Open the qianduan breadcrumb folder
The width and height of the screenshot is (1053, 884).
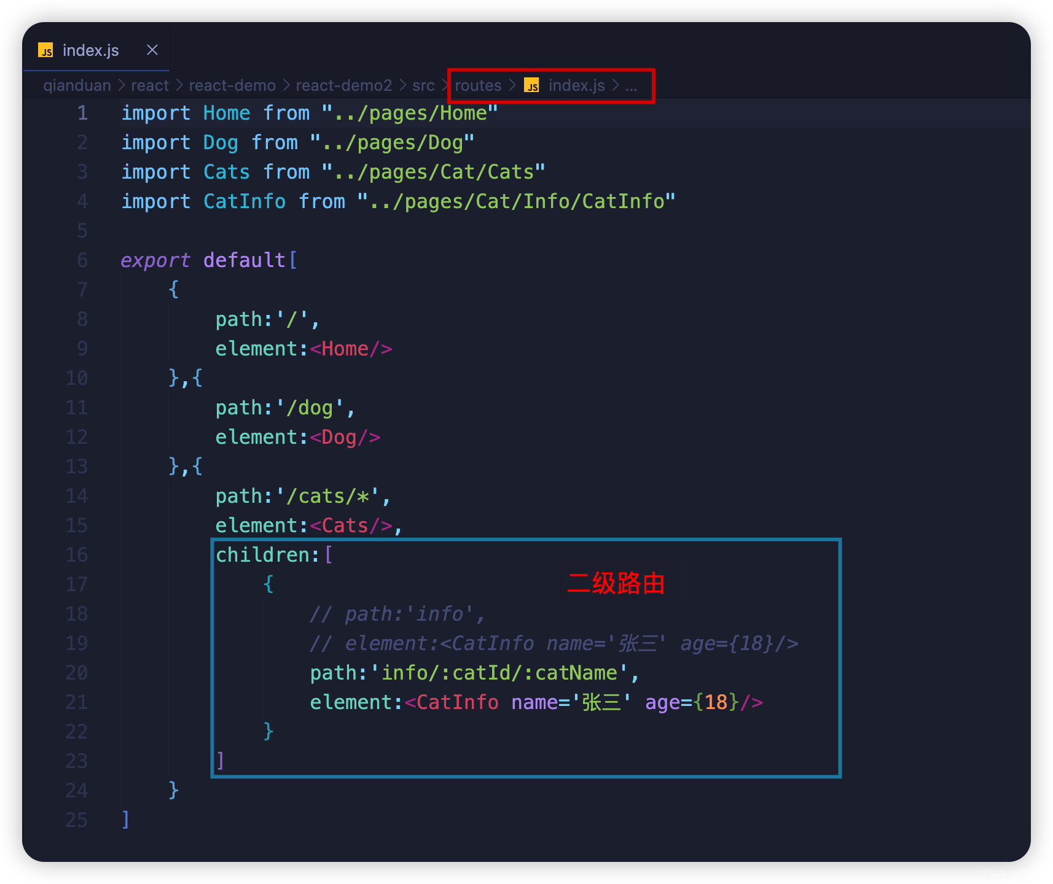click(x=77, y=85)
